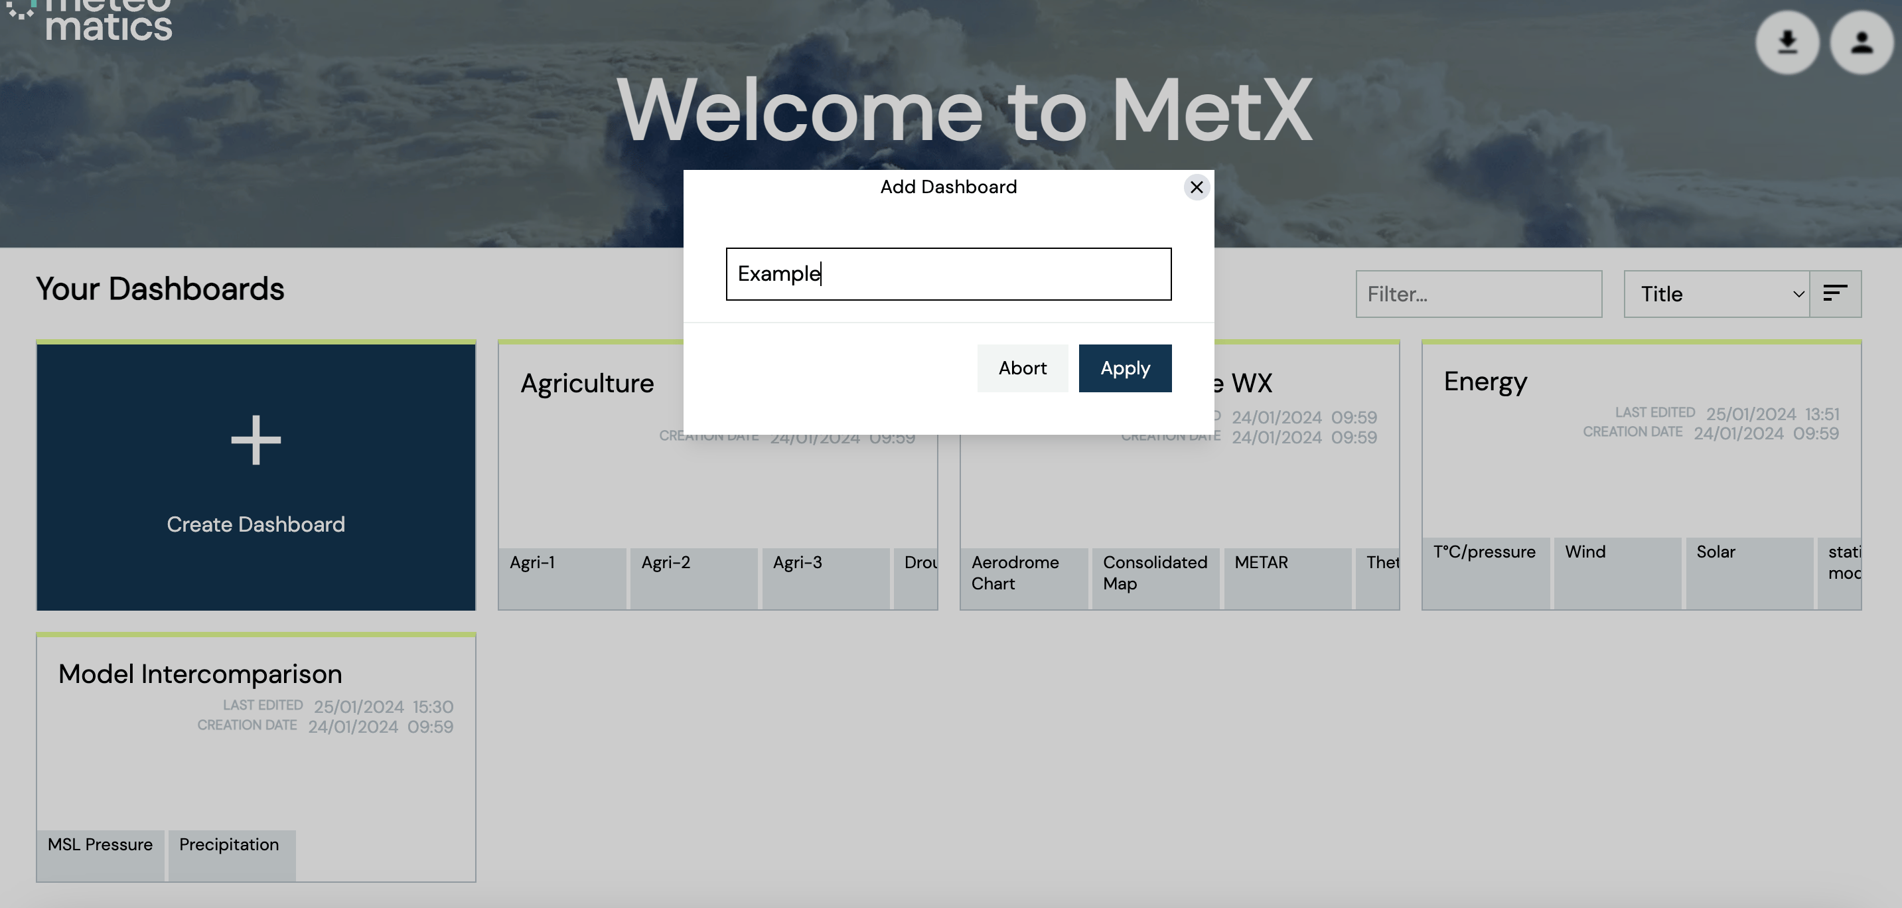Click the Filter input field
The width and height of the screenshot is (1902, 908).
click(1478, 294)
